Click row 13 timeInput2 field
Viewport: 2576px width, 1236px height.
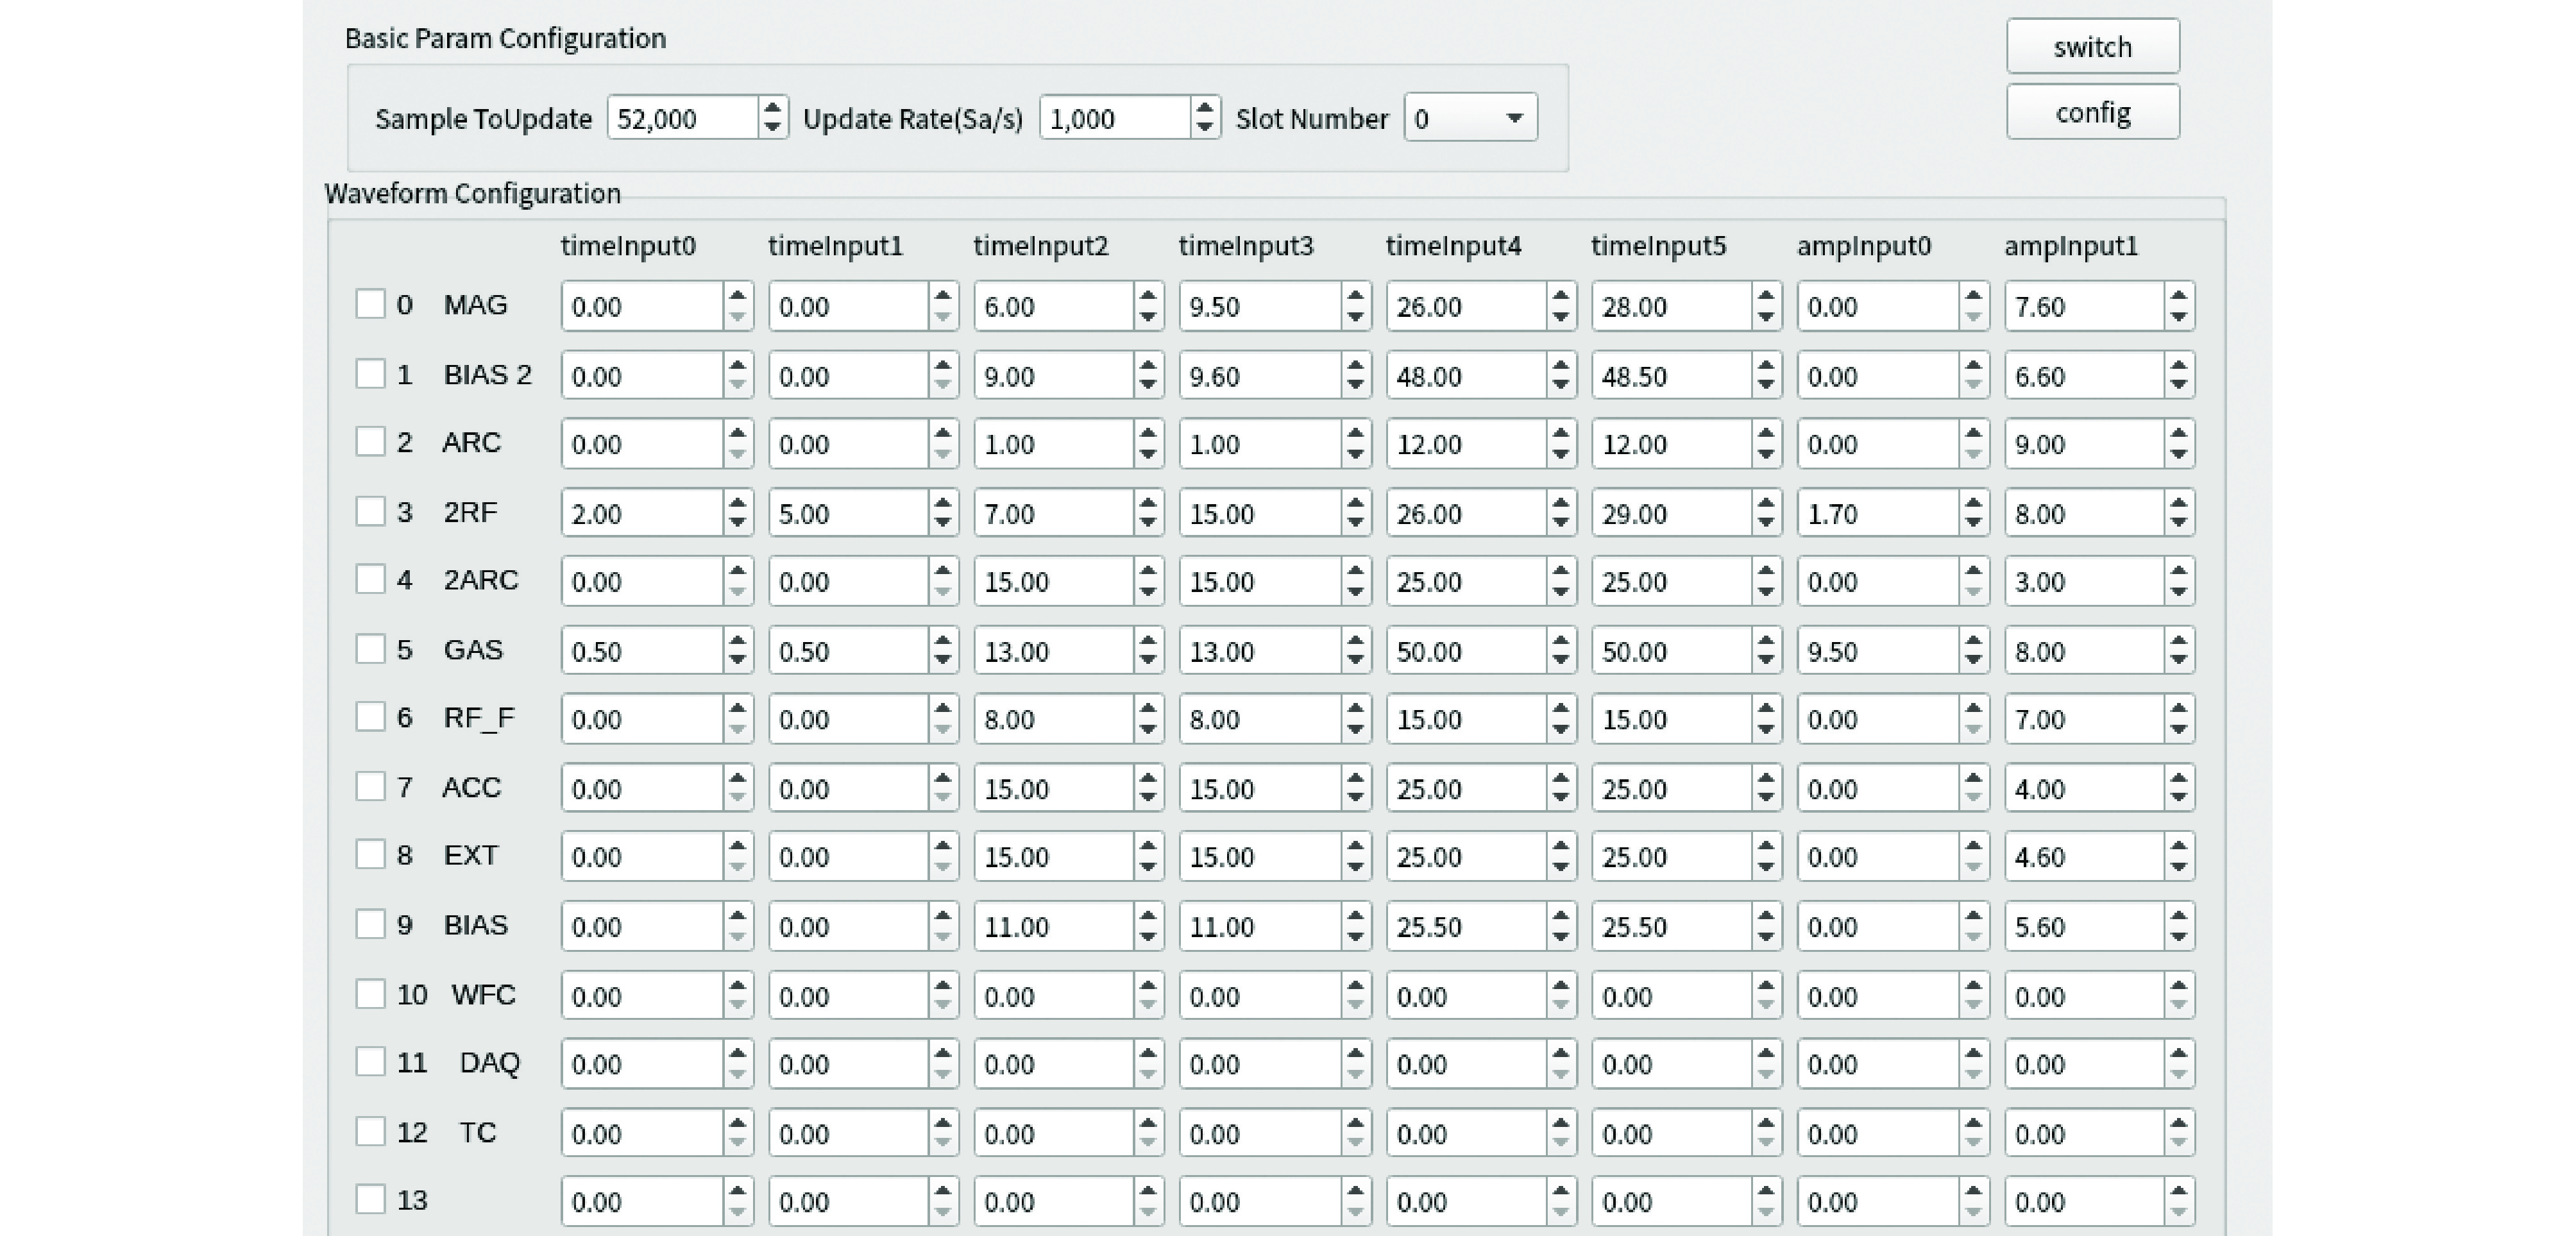tap(1055, 1202)
